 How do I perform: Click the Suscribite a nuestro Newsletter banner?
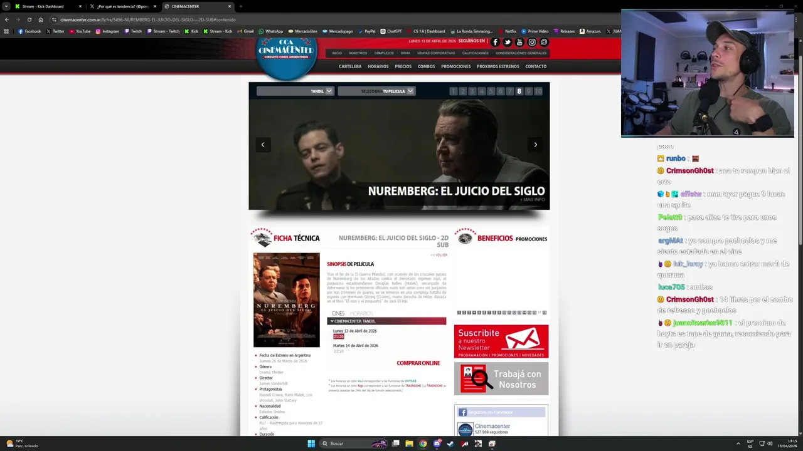tap(501, 341)
